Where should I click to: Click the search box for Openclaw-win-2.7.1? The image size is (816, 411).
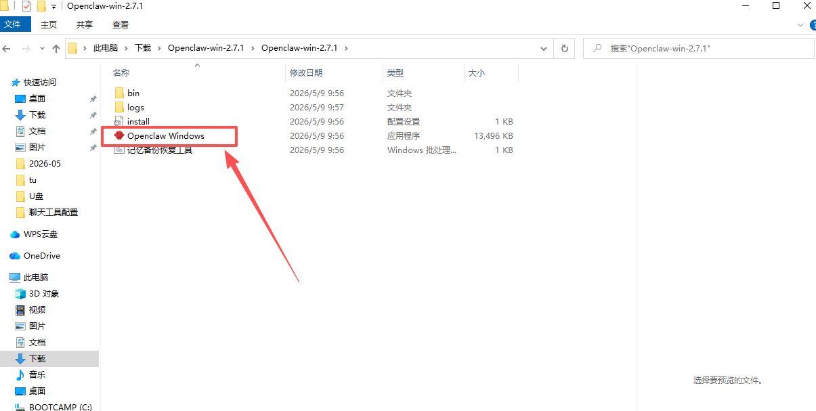[698, 49]
